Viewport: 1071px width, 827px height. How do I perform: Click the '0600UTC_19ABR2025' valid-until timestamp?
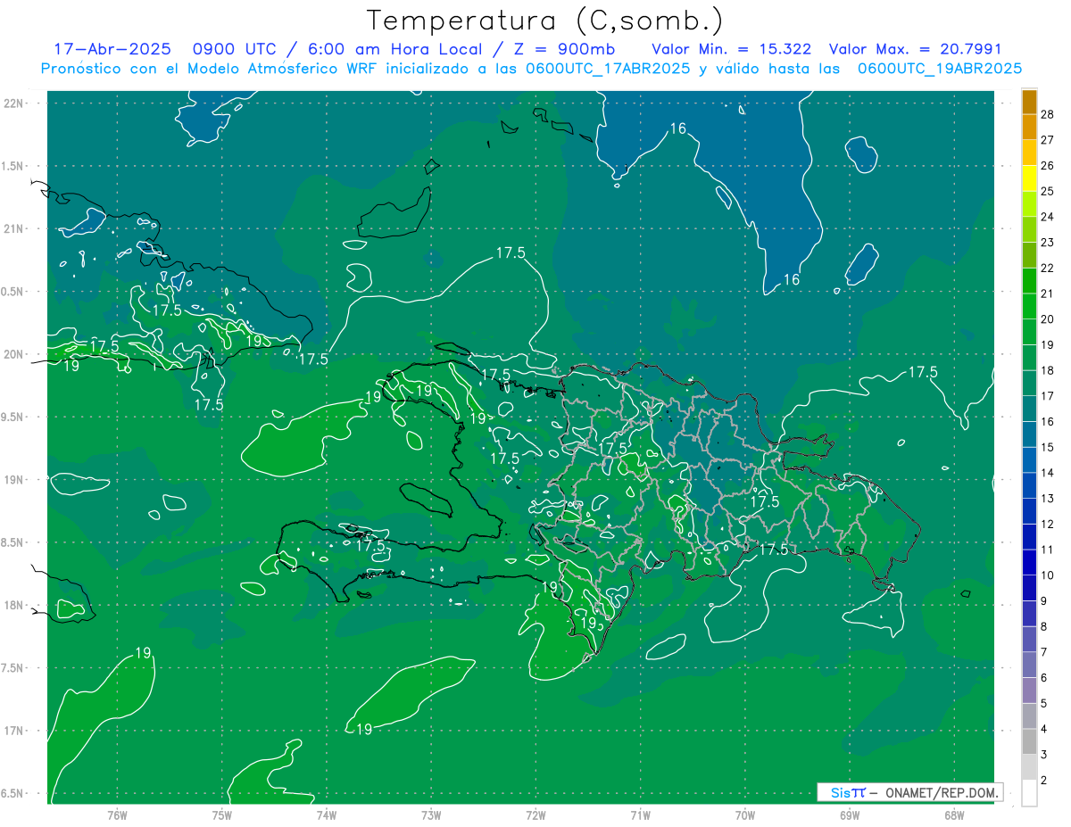point(940,69)
